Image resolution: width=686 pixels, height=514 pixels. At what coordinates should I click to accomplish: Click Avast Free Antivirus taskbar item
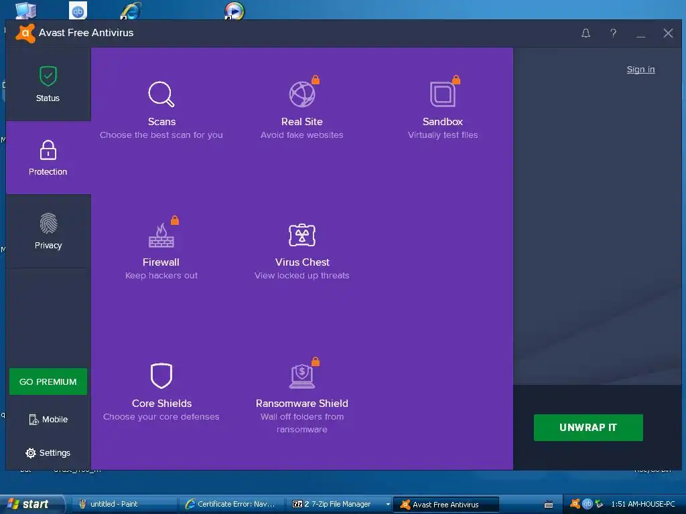tap(446, 505)
